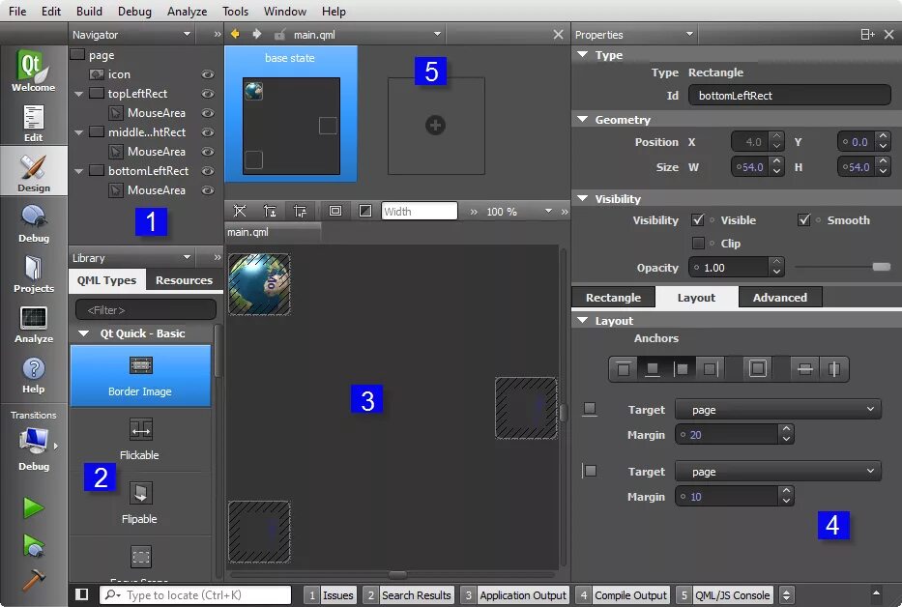Uncheck the Visible checkbox
The image size is (902, 607).
tap(698, 219)
